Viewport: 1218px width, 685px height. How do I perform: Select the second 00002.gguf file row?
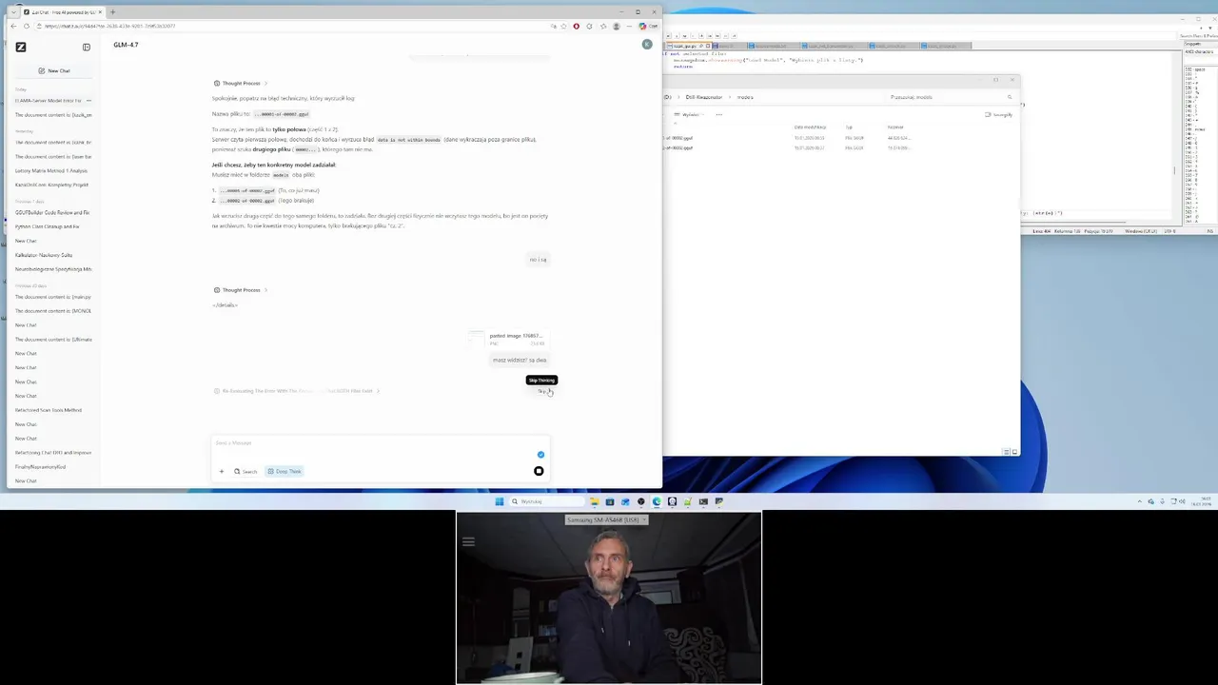(790, 147)
